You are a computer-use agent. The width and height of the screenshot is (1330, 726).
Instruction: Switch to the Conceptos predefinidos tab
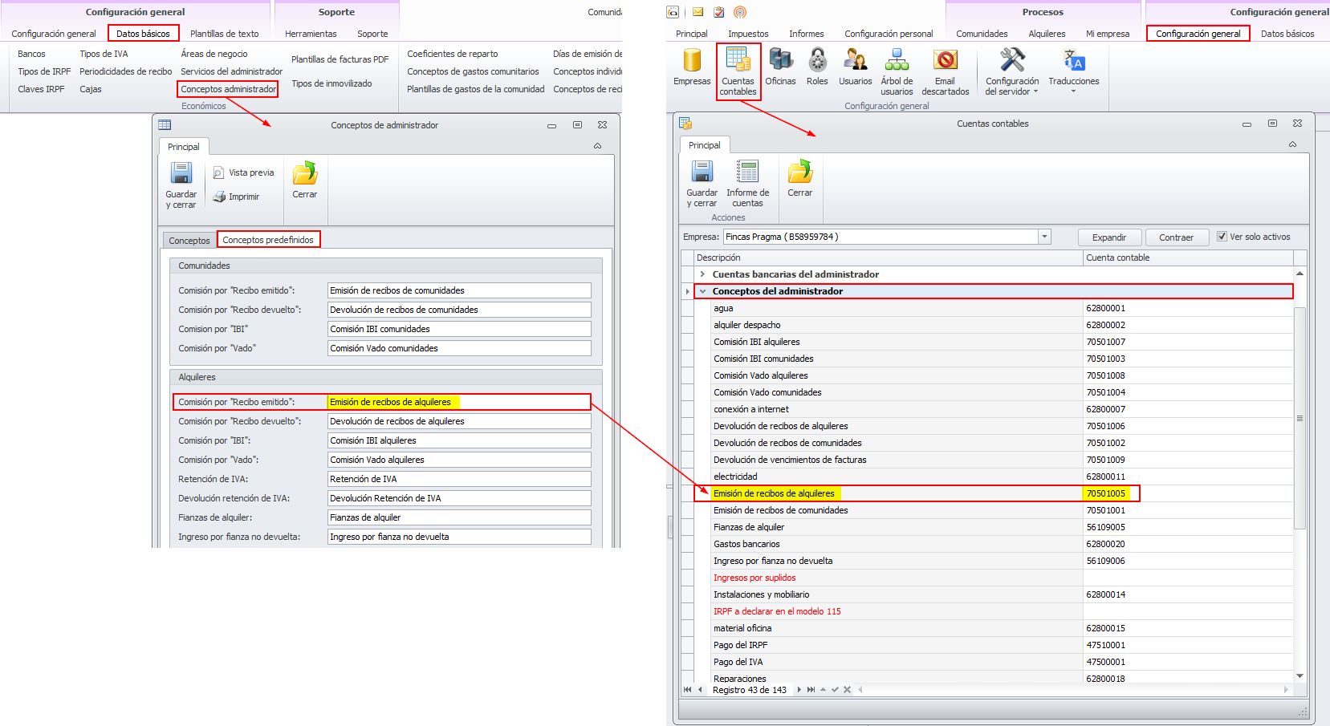click(268, 240)
